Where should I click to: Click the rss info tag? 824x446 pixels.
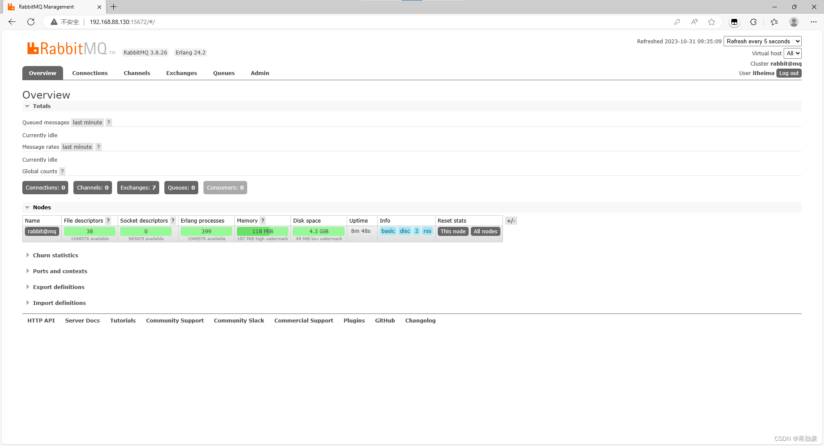tap(427, 231)
